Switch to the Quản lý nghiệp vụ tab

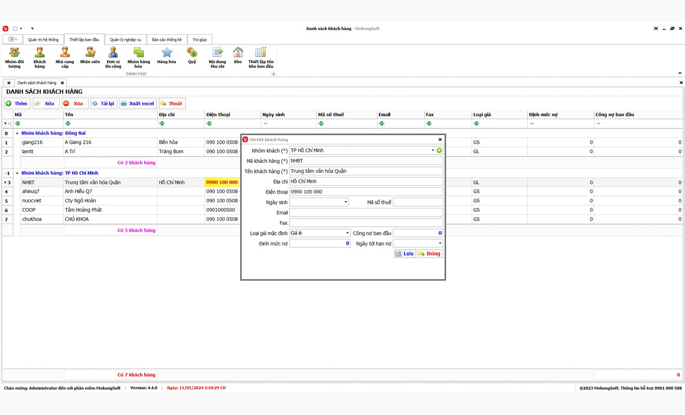coord(126,39)
